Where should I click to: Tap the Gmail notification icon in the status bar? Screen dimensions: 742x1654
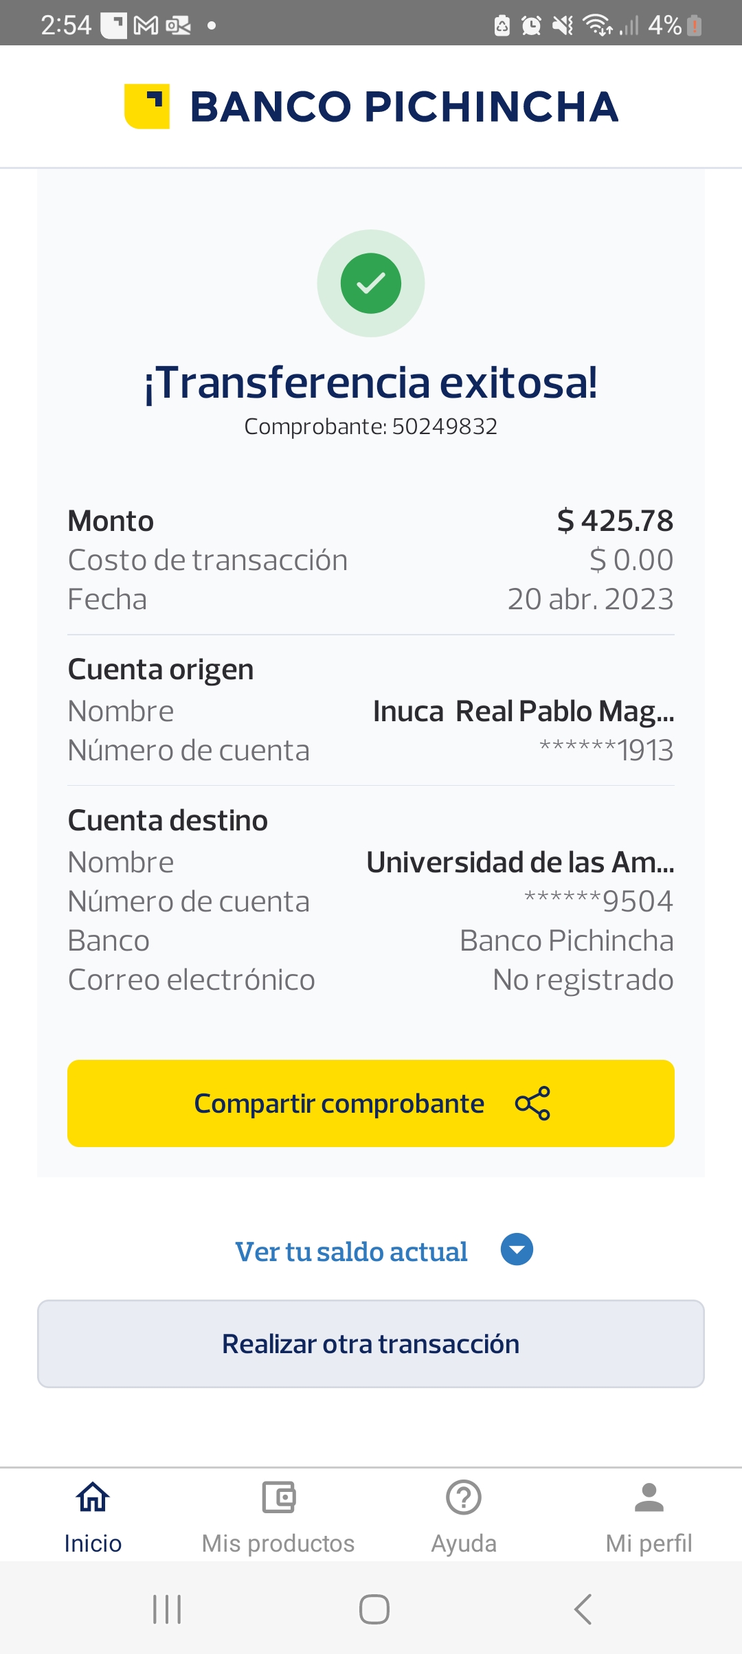[146, 26]
